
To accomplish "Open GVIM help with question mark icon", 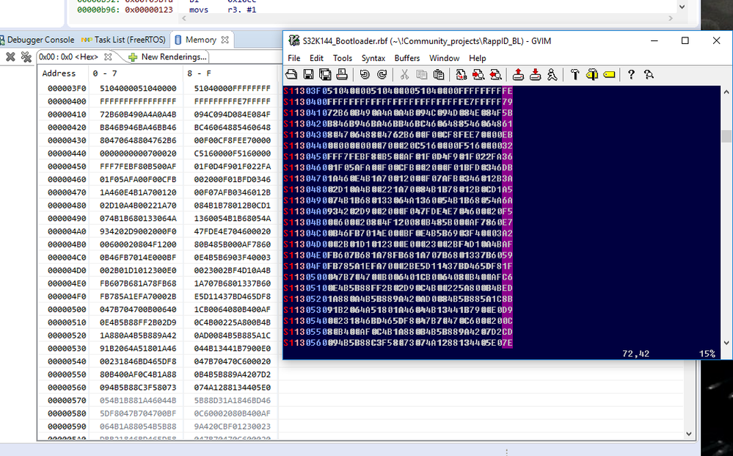I will 631,74.
